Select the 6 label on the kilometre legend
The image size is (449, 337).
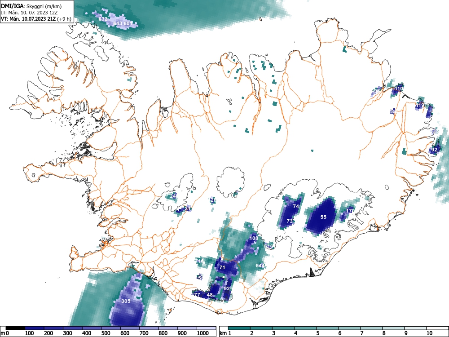[339, 333]
